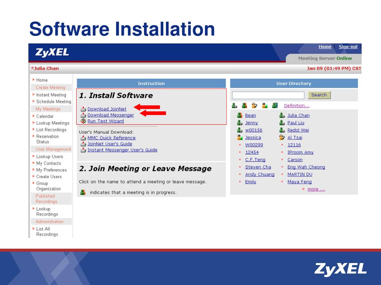This screenshot has height=285, width=381.
Task: Click the user name Eng Wah Cheong
Action: click(306, 167)
